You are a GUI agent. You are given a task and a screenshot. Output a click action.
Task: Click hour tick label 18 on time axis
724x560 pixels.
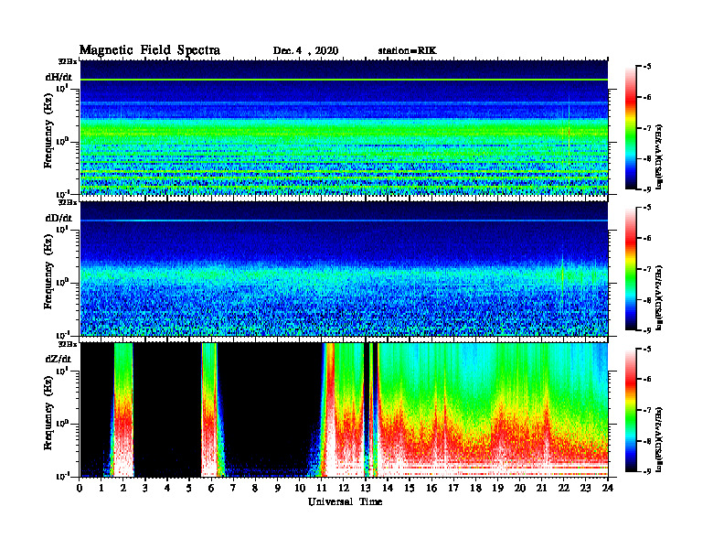pos(475,489)
